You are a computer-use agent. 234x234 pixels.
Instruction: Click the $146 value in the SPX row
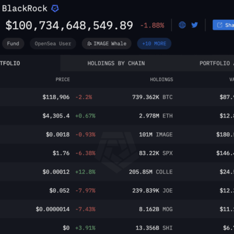[225, 153]
